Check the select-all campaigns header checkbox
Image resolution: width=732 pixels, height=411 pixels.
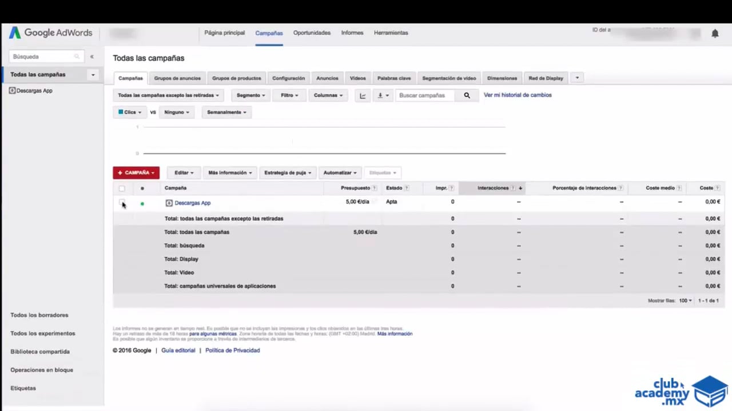coord(122,188)
